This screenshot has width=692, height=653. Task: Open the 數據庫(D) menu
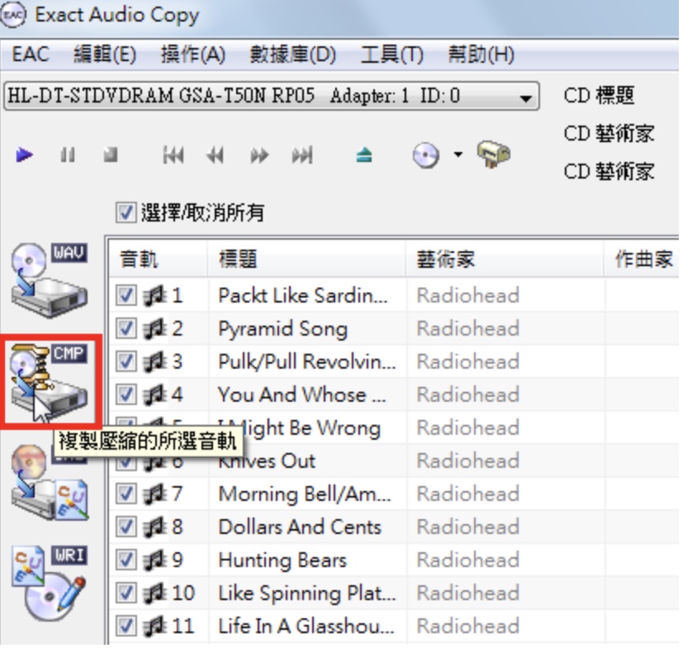(293, 55)
